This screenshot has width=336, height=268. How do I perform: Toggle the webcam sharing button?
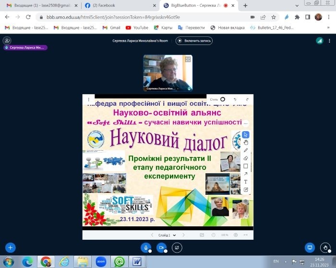click(161, 247)
